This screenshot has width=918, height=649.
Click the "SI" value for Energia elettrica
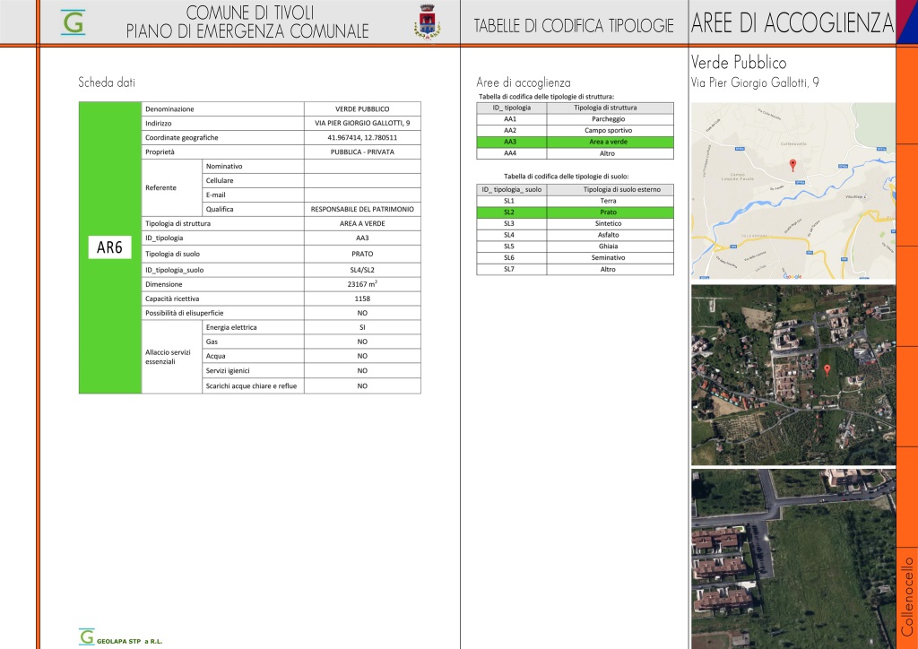coord(362,327)
